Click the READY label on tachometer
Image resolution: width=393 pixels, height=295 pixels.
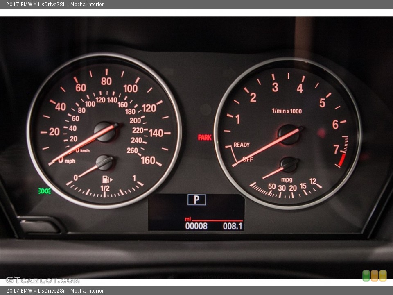(242, 145)
